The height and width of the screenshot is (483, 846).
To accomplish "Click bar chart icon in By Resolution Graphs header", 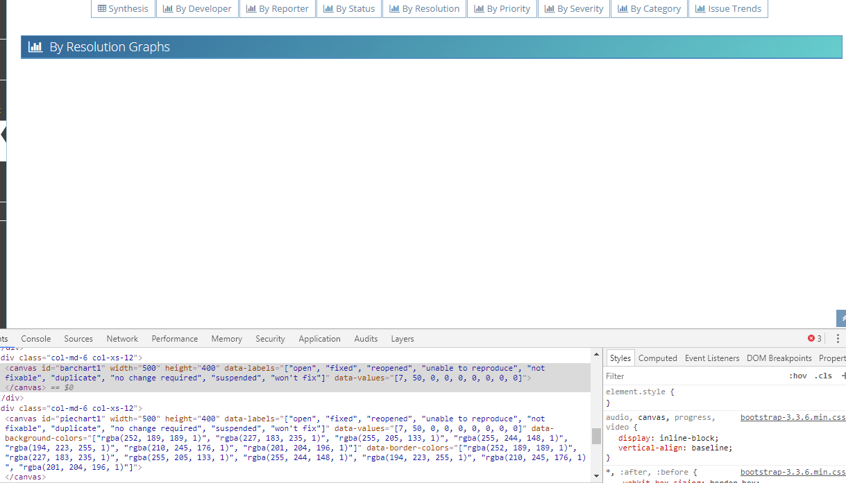I will coord(35,47).
